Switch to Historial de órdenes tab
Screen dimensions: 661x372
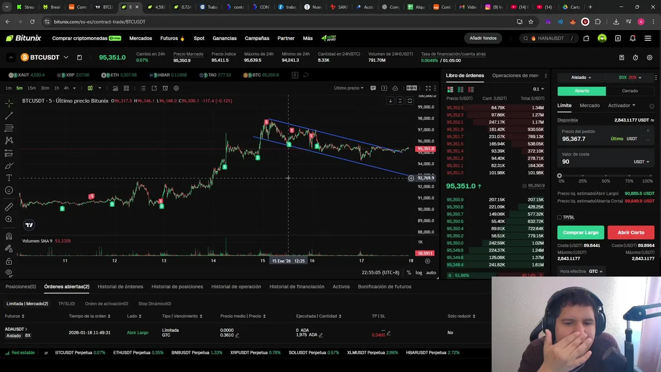pos(120,287)
